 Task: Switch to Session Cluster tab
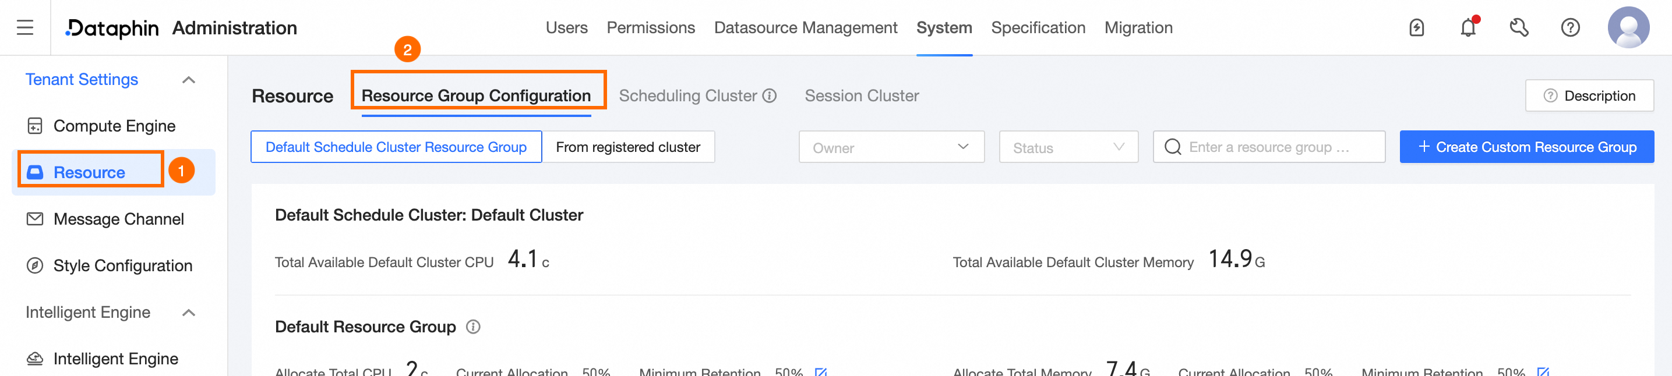click(x=861, y=96)
